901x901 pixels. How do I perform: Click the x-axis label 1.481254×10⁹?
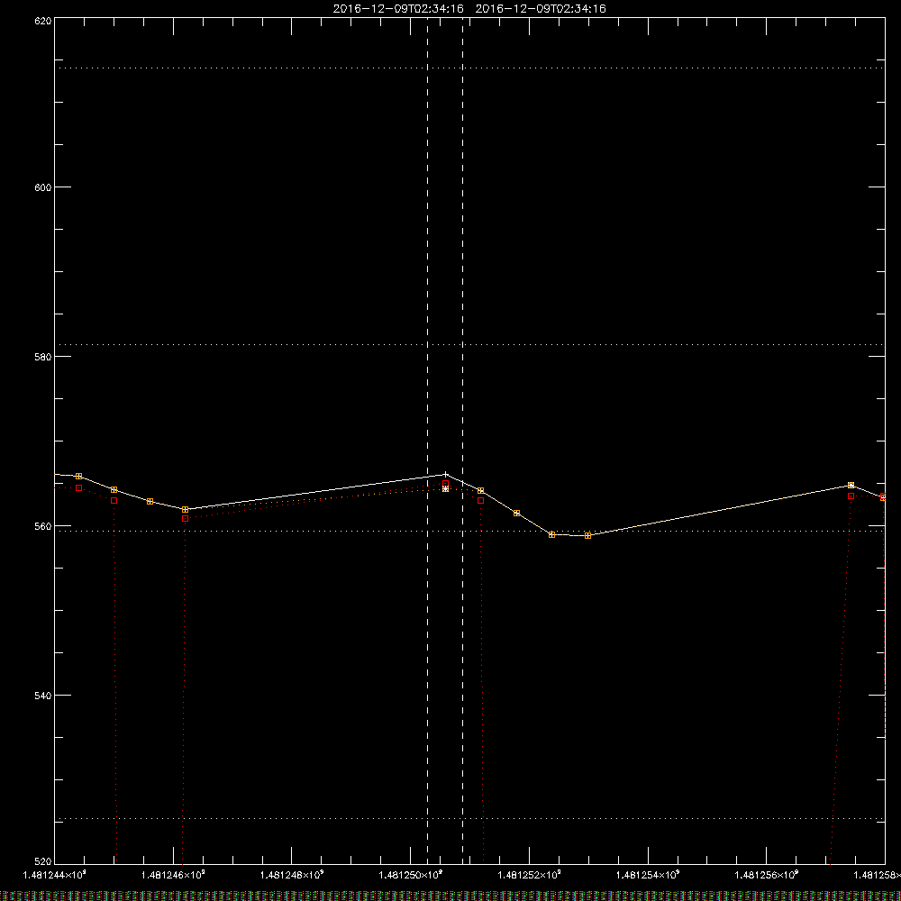tap(648, 875)
